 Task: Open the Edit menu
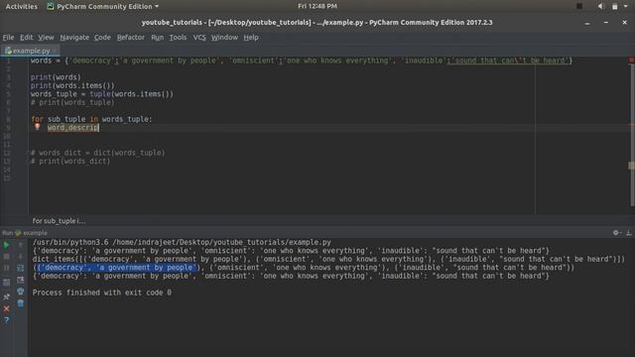[x=27, y=38]
